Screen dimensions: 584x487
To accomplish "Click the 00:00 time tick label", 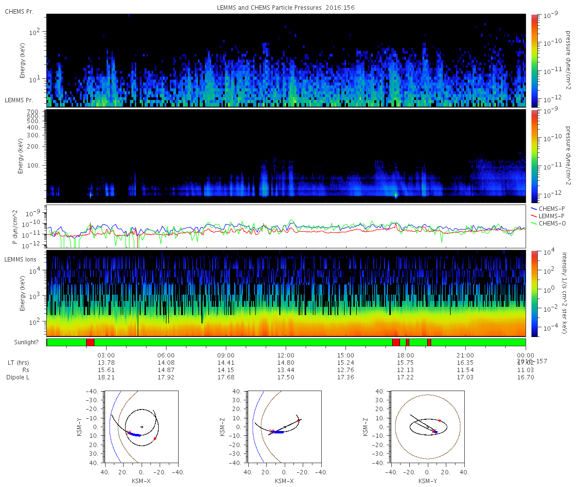I will coord(526,355).
